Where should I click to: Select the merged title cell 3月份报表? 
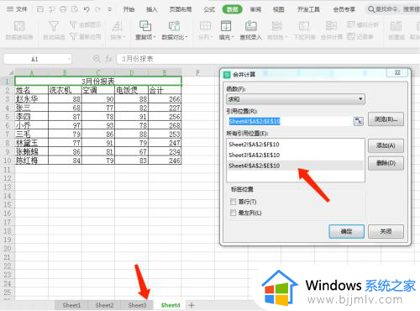[98, 82]
